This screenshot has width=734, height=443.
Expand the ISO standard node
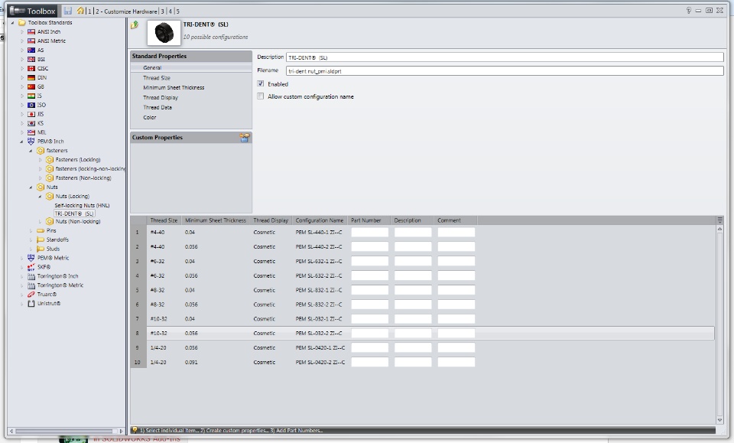tap(21, 106)
